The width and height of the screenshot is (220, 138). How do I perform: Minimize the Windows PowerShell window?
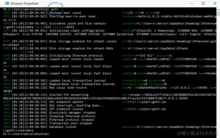tap(192, 3)
